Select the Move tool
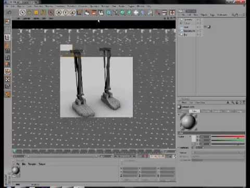The height and width of the screenshot is (188, 250). pyautogui.click(x=29, y=13)
